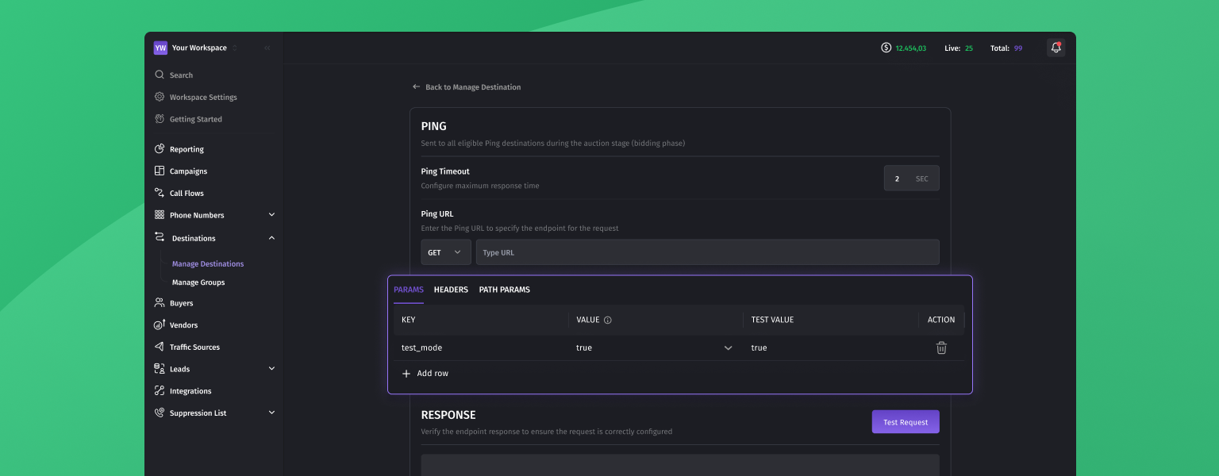This screenshot has width=1219, height=476.
Task: Open the GET method dropdown
Action: click(445, 252)
